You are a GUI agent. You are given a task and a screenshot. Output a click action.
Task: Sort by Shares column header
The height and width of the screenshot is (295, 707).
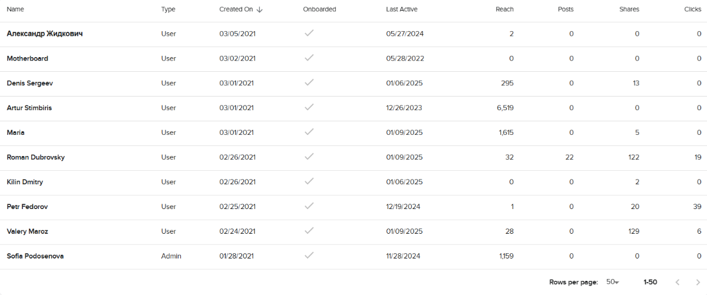point(629,9)
